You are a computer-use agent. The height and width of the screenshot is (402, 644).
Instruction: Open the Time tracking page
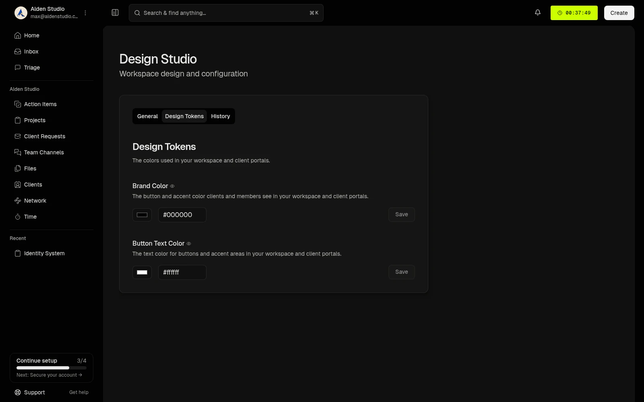pos(52,217)
